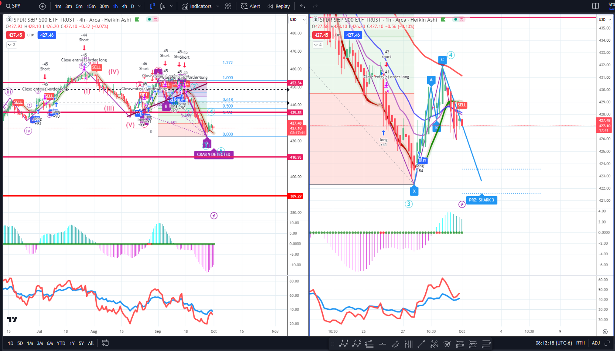Expand left chart indicator legend (3)

pos(11,45)
